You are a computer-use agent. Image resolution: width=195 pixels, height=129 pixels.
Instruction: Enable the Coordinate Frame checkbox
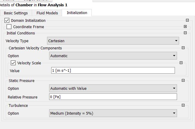9,27
